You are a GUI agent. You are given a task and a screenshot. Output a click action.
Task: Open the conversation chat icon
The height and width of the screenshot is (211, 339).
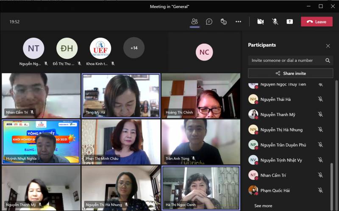pyautogui.click(x=209, y=22)
